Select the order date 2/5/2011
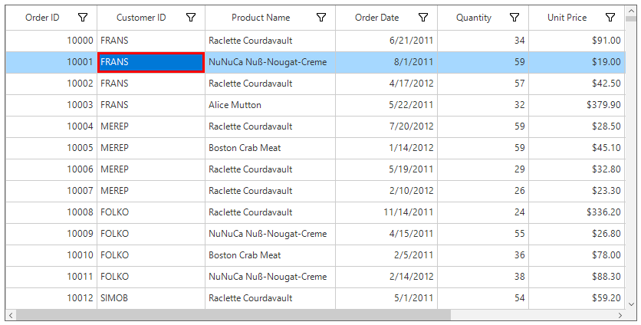Viewport: 641px width, 325px height. coord(386,255)
